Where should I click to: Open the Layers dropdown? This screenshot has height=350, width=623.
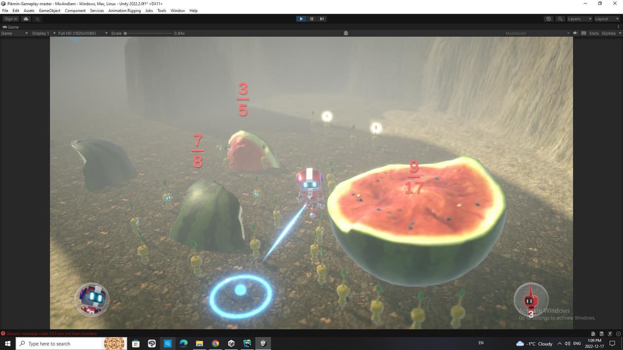click(x=579, y=19)
